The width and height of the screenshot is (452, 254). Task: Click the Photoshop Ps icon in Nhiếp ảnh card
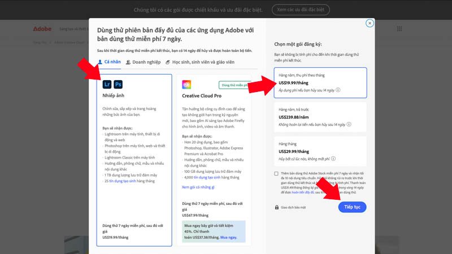[x=118, y=84]
